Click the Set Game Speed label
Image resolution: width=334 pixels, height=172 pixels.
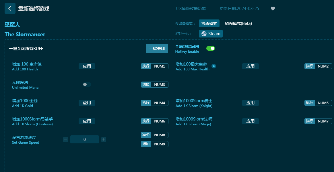click(x=26, y=143)
